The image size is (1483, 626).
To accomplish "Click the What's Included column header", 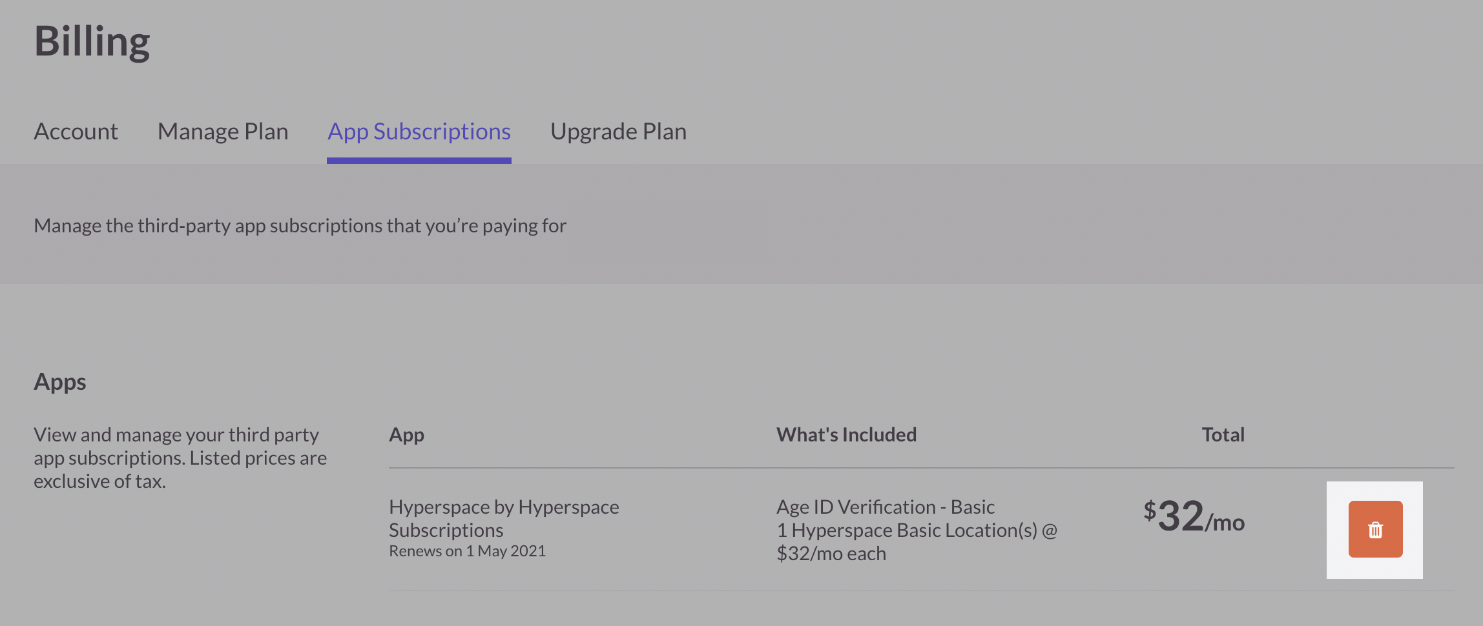I will coord(846,434).
